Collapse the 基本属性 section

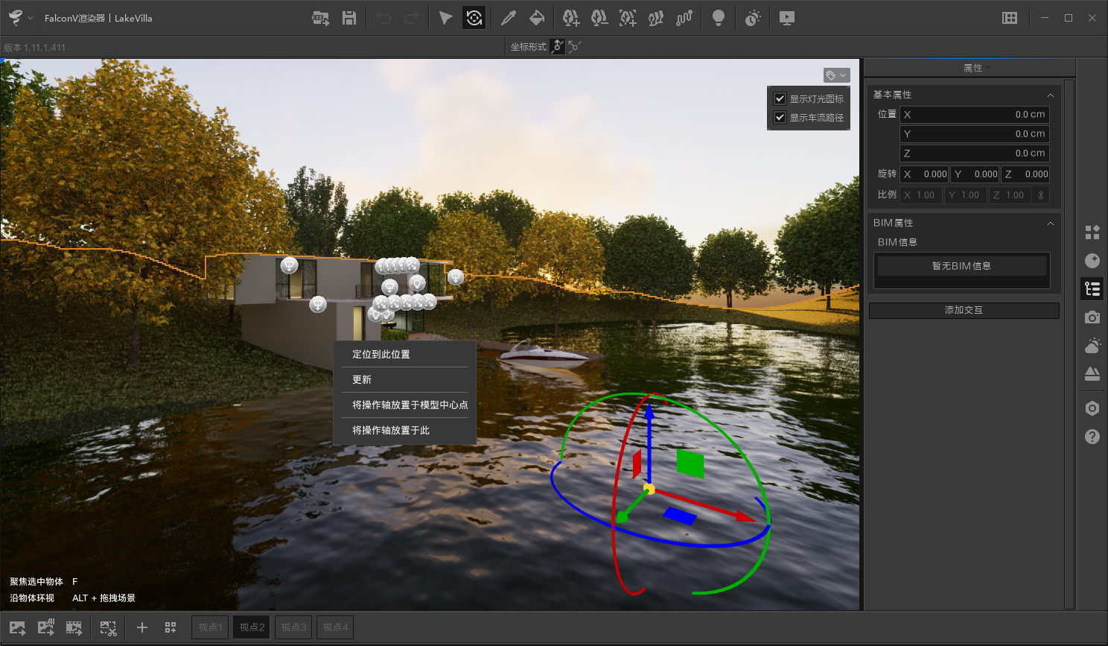click(x=1050, y=95)
